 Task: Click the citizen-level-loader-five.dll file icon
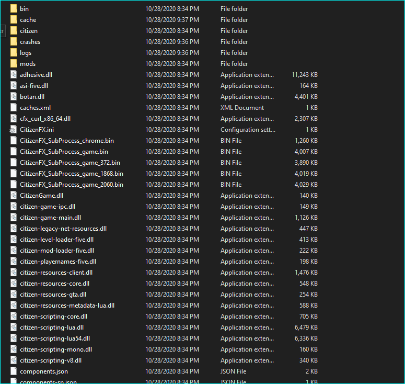point(14,240)
